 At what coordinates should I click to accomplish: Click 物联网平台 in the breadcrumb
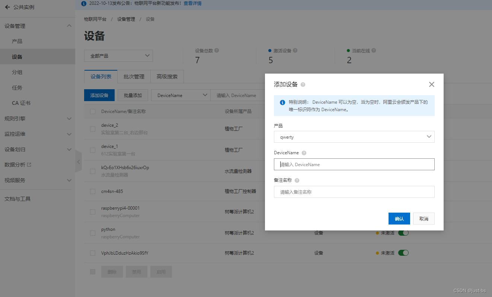tap(95, 19)
